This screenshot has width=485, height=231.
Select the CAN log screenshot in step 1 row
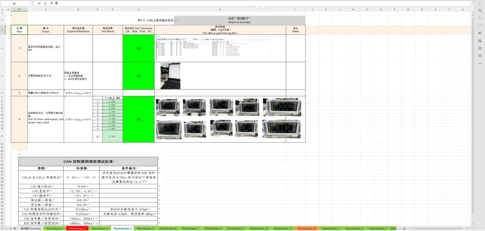(213, 48)
